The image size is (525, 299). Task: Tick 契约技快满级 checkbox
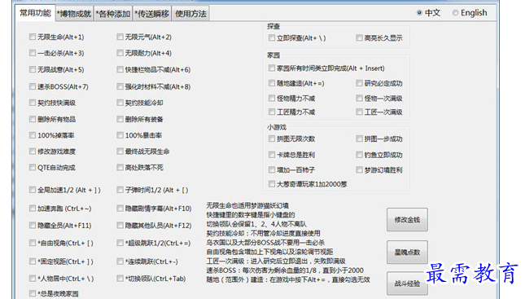point(33,103)
